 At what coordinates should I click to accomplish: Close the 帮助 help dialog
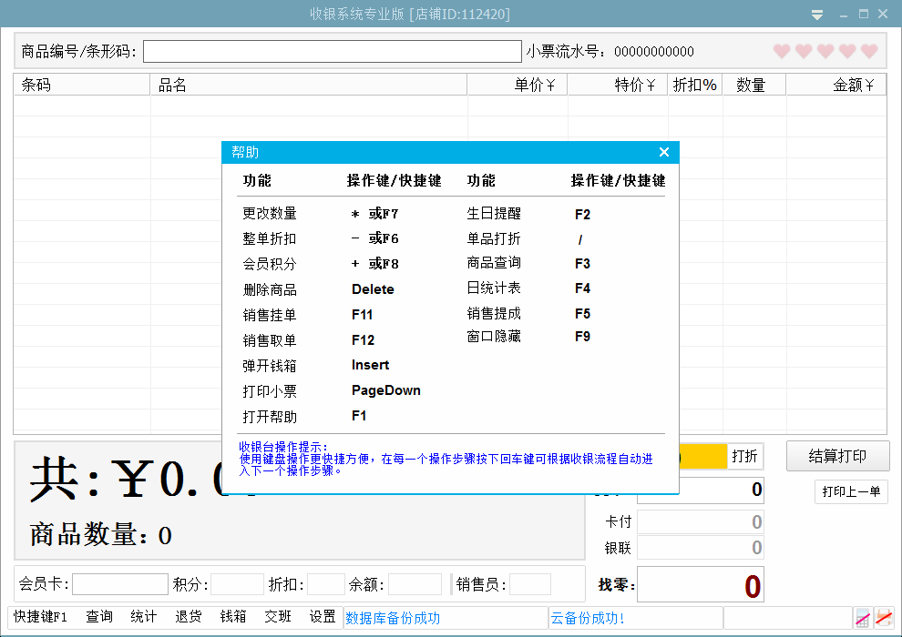(664, 152)
